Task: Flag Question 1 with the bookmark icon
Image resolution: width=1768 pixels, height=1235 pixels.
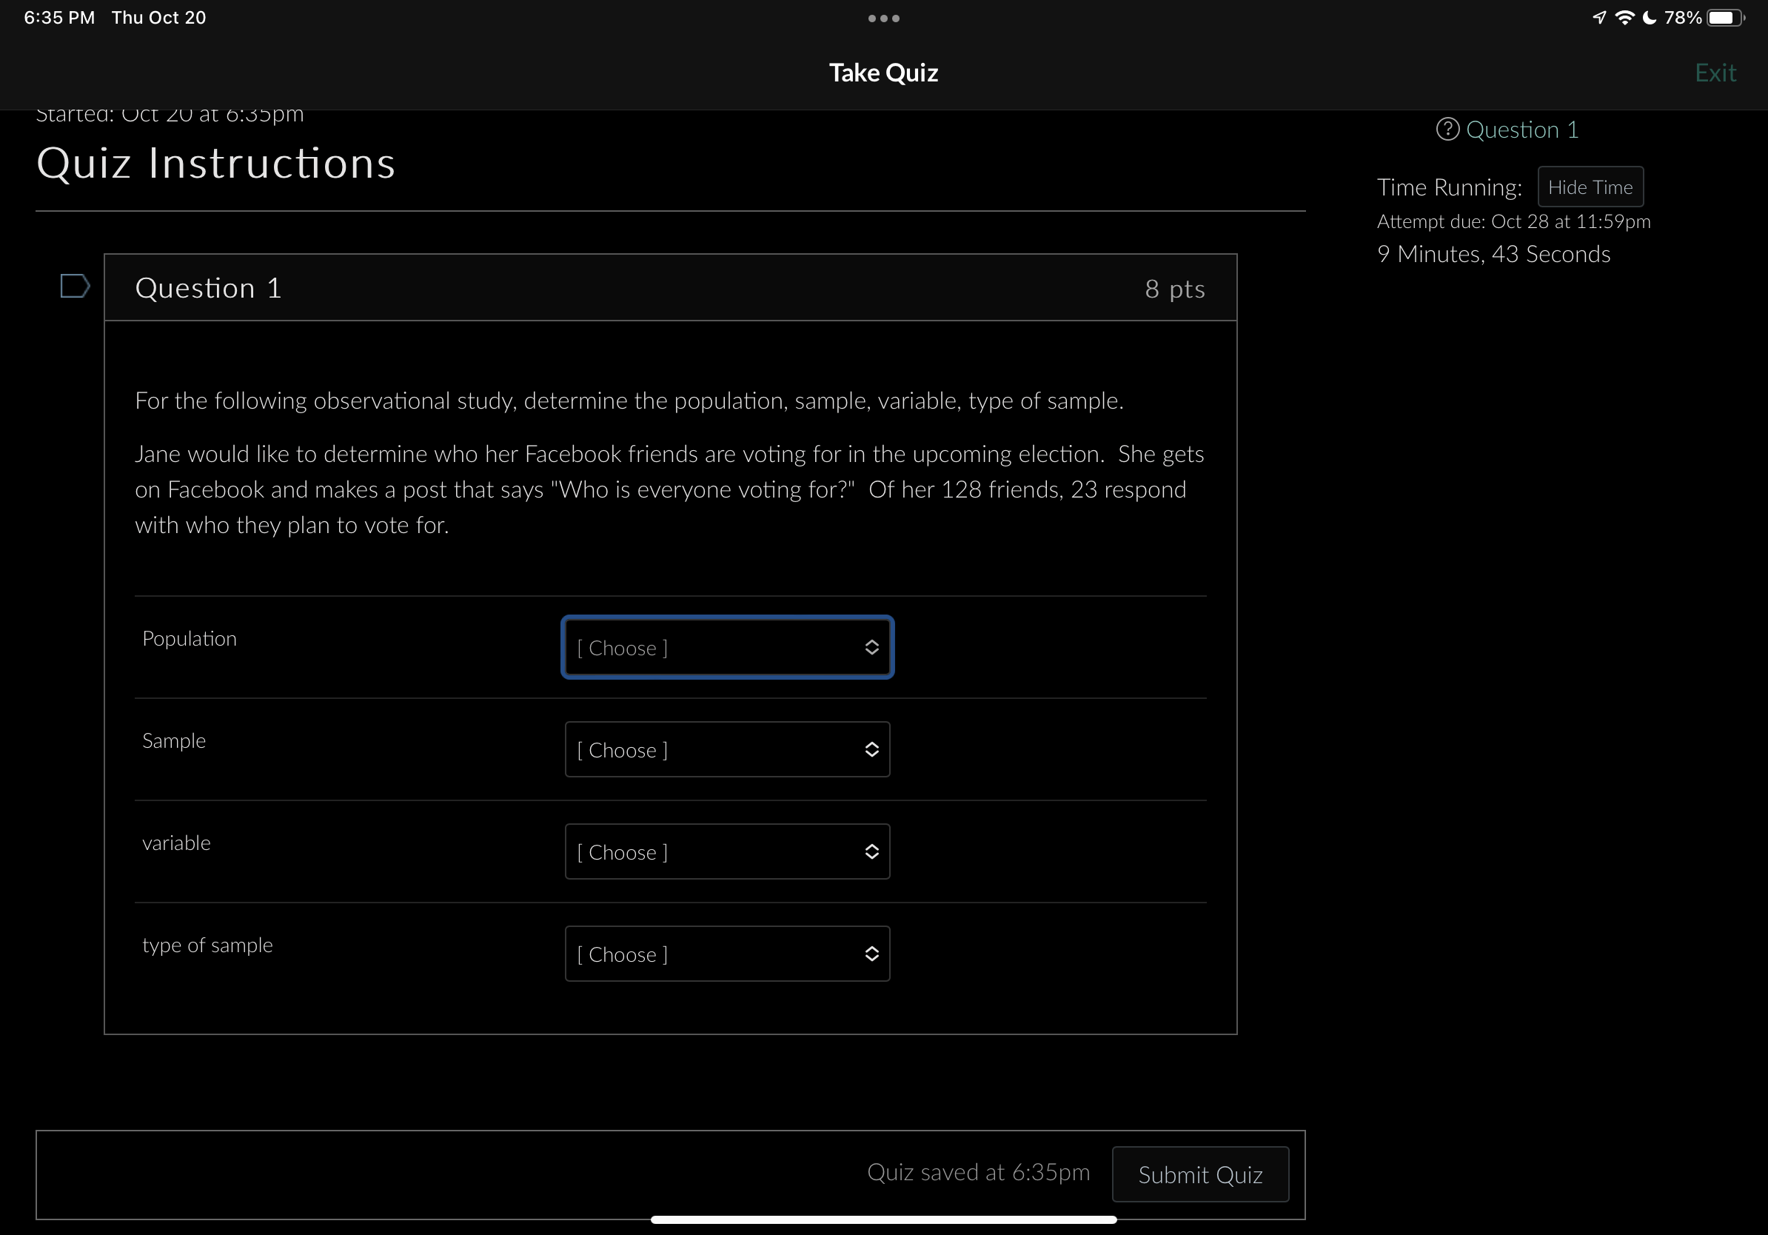Action: [75, 286]
